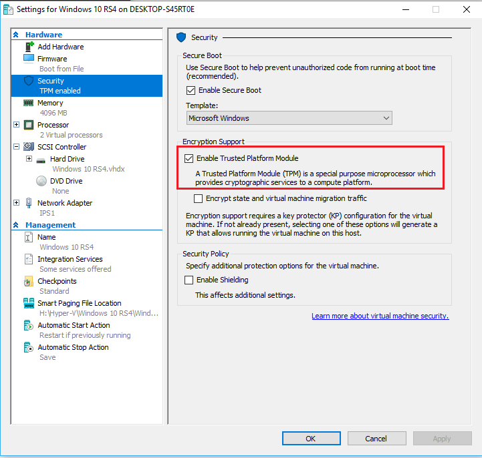This screenshot has height=458, width=482.
Task: Click the Hardware section header
Action: (43, 35)
